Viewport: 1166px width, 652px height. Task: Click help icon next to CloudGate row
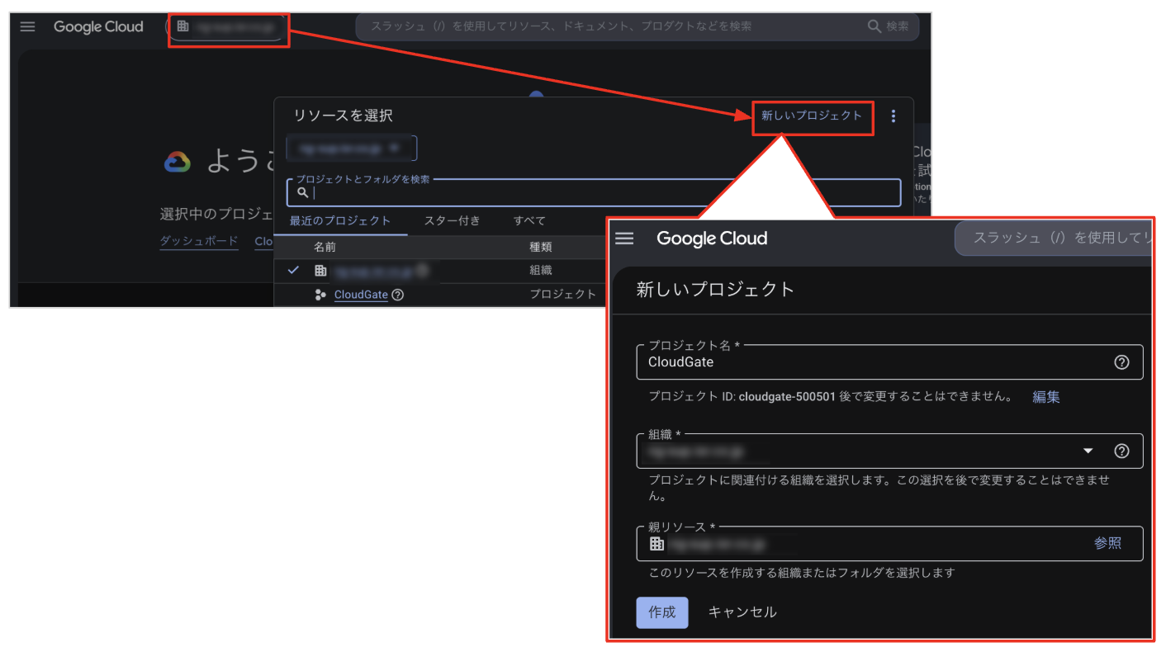(397, 295)
